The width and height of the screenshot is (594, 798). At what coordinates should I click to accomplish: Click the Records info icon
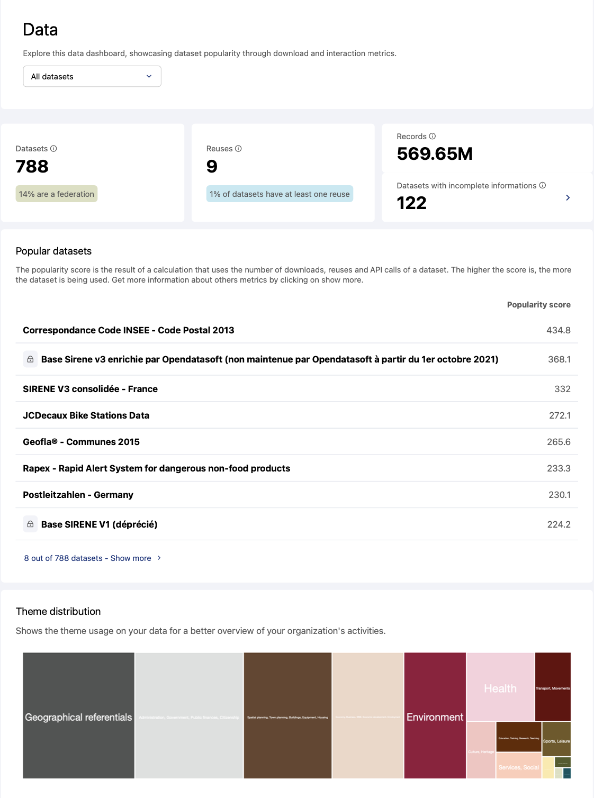click(x=432, y=137)
